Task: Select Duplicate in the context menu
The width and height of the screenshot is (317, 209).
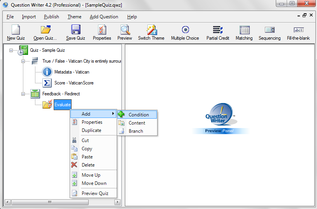Action: 93,130
